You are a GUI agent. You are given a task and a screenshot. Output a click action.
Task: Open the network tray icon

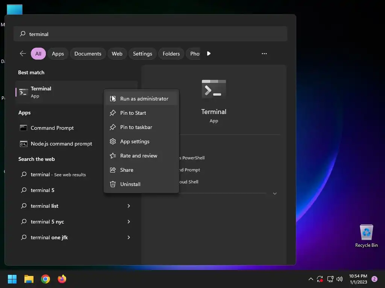point(330,279)
